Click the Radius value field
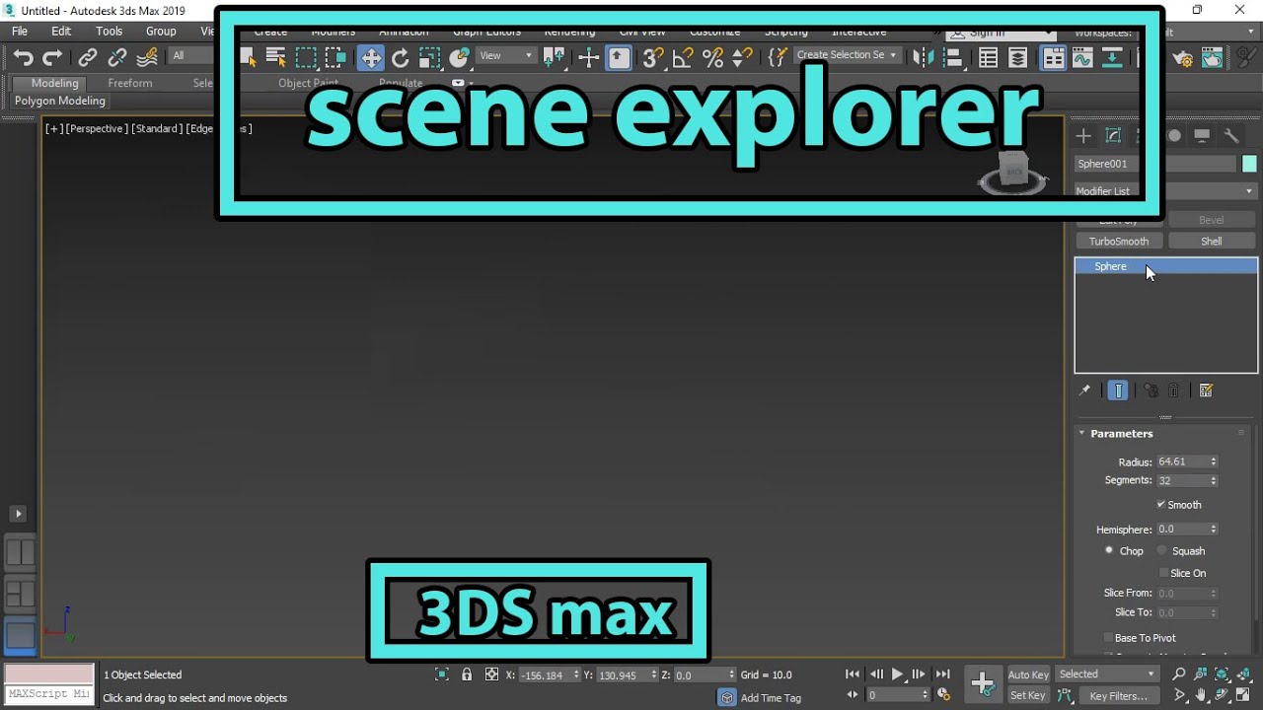Viewport: 1263px width, 710px height. pyautogui.click(x=1183, y=461)
